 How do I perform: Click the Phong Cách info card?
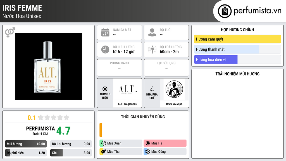[x=120, y=68]
